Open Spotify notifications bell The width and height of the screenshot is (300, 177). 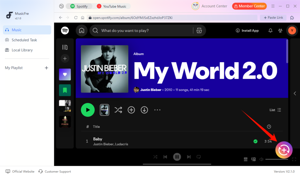(x=270, y=30)
